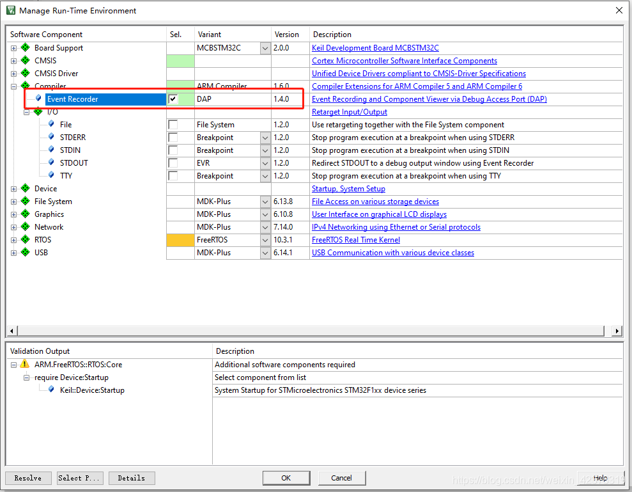Click the blue icon beside File
This screenshot has height=492, width=632.
(51, 123)
